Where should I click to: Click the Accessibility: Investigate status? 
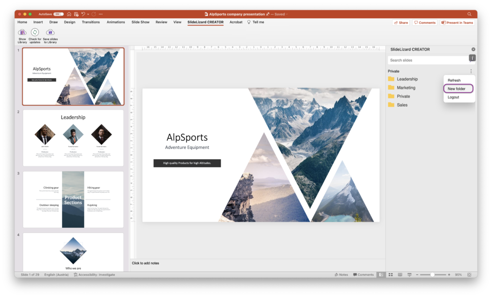coord(95,275)
